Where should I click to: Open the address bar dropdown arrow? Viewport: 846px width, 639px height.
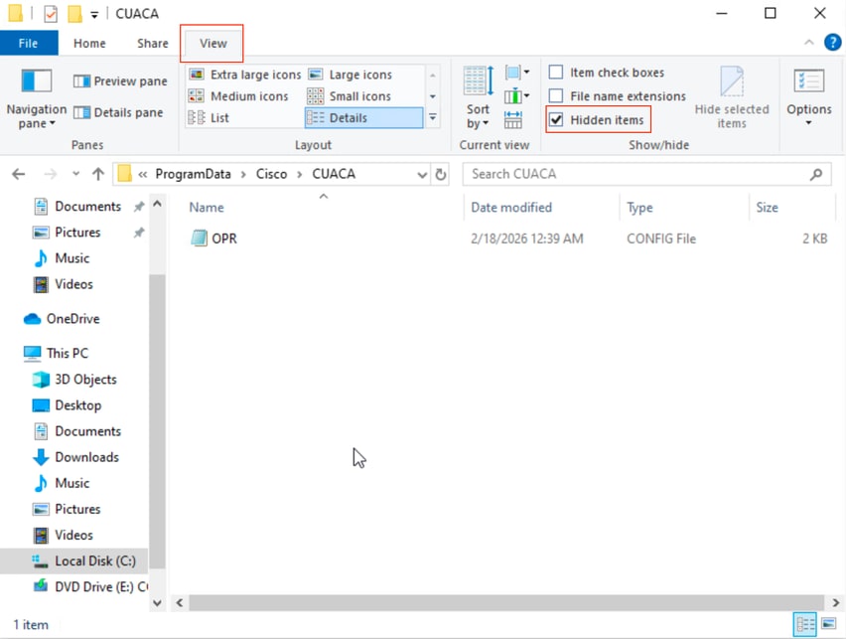pos(424,174)
